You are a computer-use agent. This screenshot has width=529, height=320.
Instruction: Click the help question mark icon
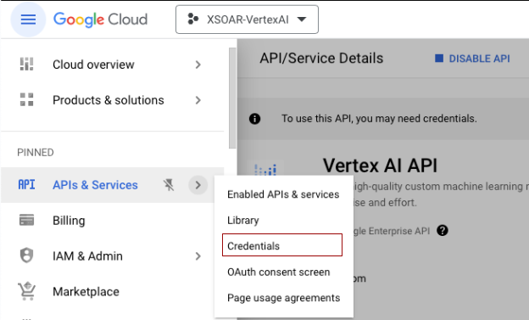click(443, 231)
